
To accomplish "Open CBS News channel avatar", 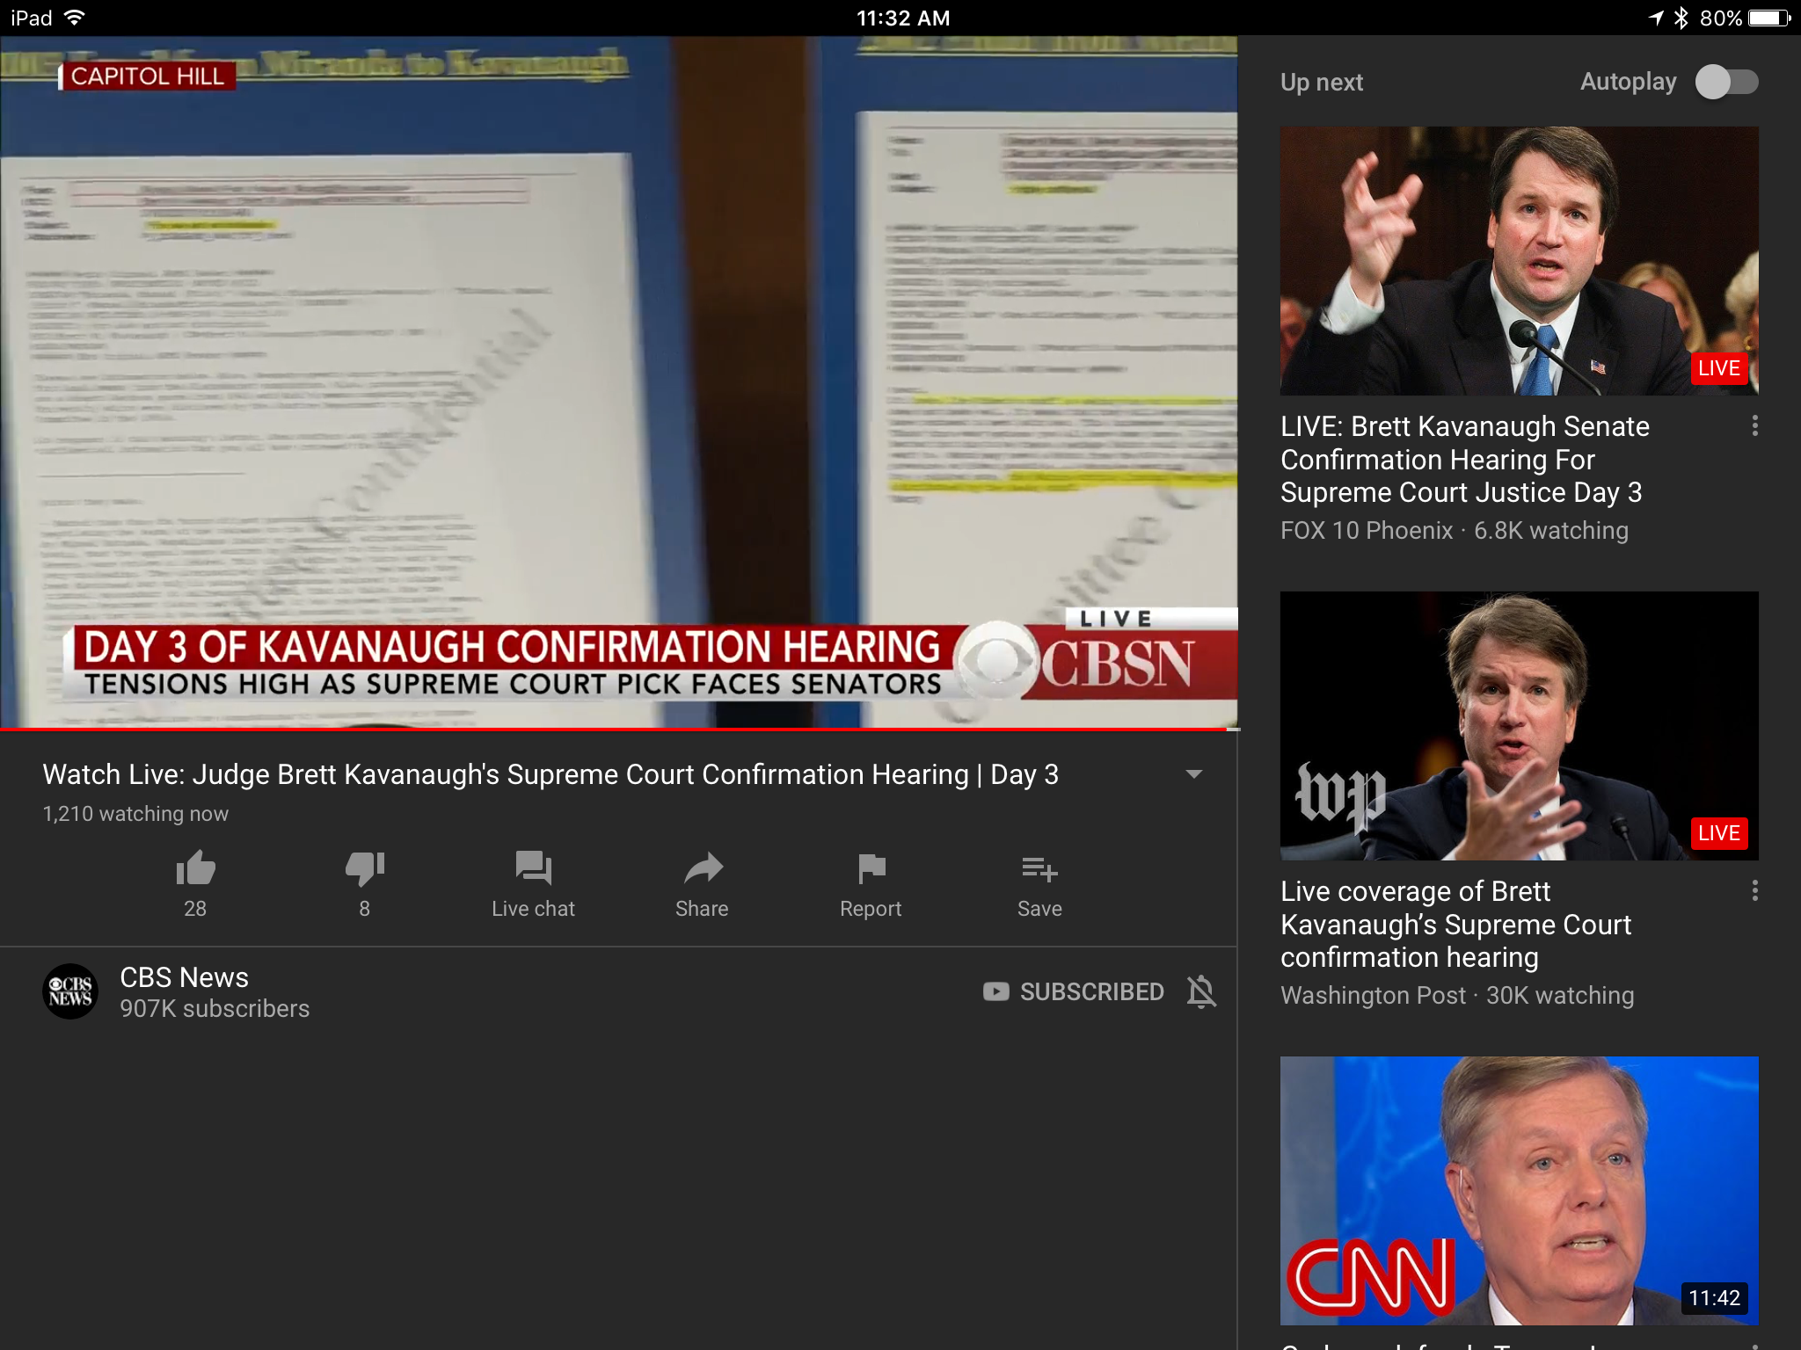I will point(70,991).
